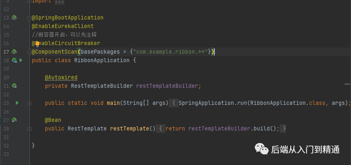Click the Spring gutter icon beside @SpringBootApplication
The image size is (351, 165).
point(14,17)
